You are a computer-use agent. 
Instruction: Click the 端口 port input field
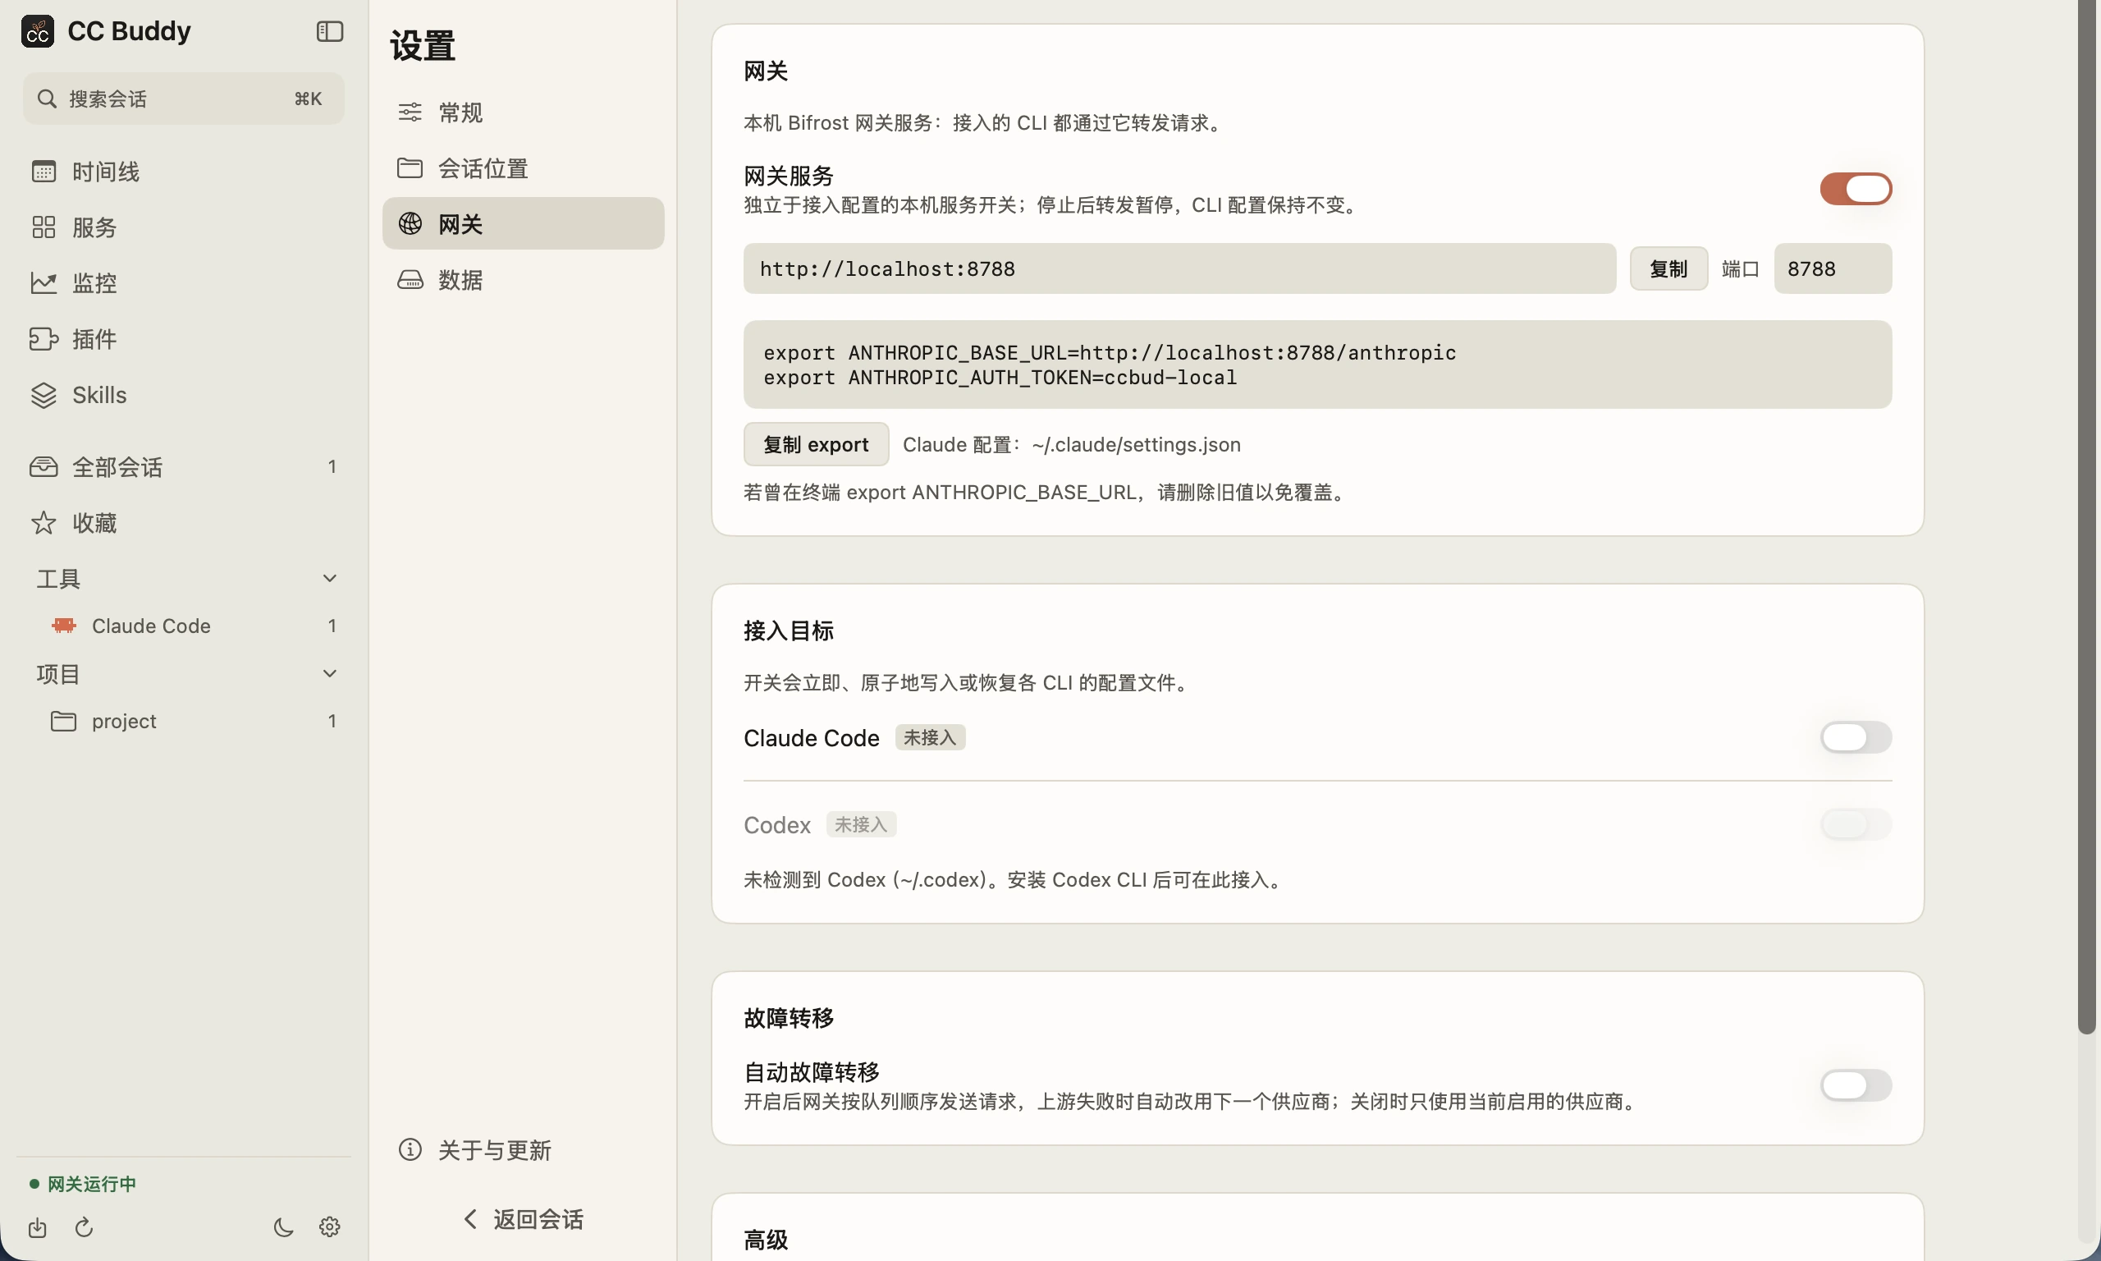[1833, 268]
